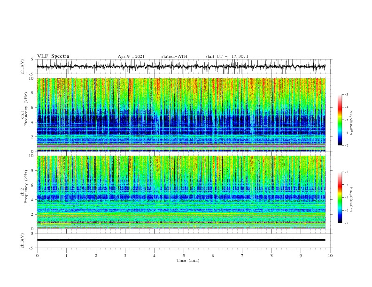Viewport: 372px width, 287px height.
Task: Click the "ch.2 Frequency (kHz)" axis label
Action: (x=24, y=187)
